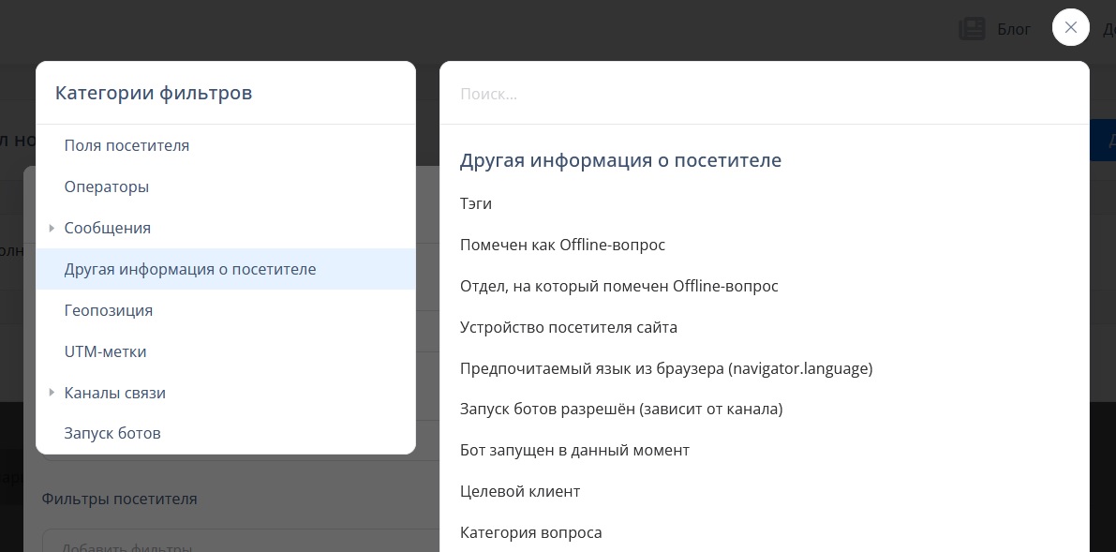Open the Операторы filter category
The image size is (1116, 552).
click(226, 186)
